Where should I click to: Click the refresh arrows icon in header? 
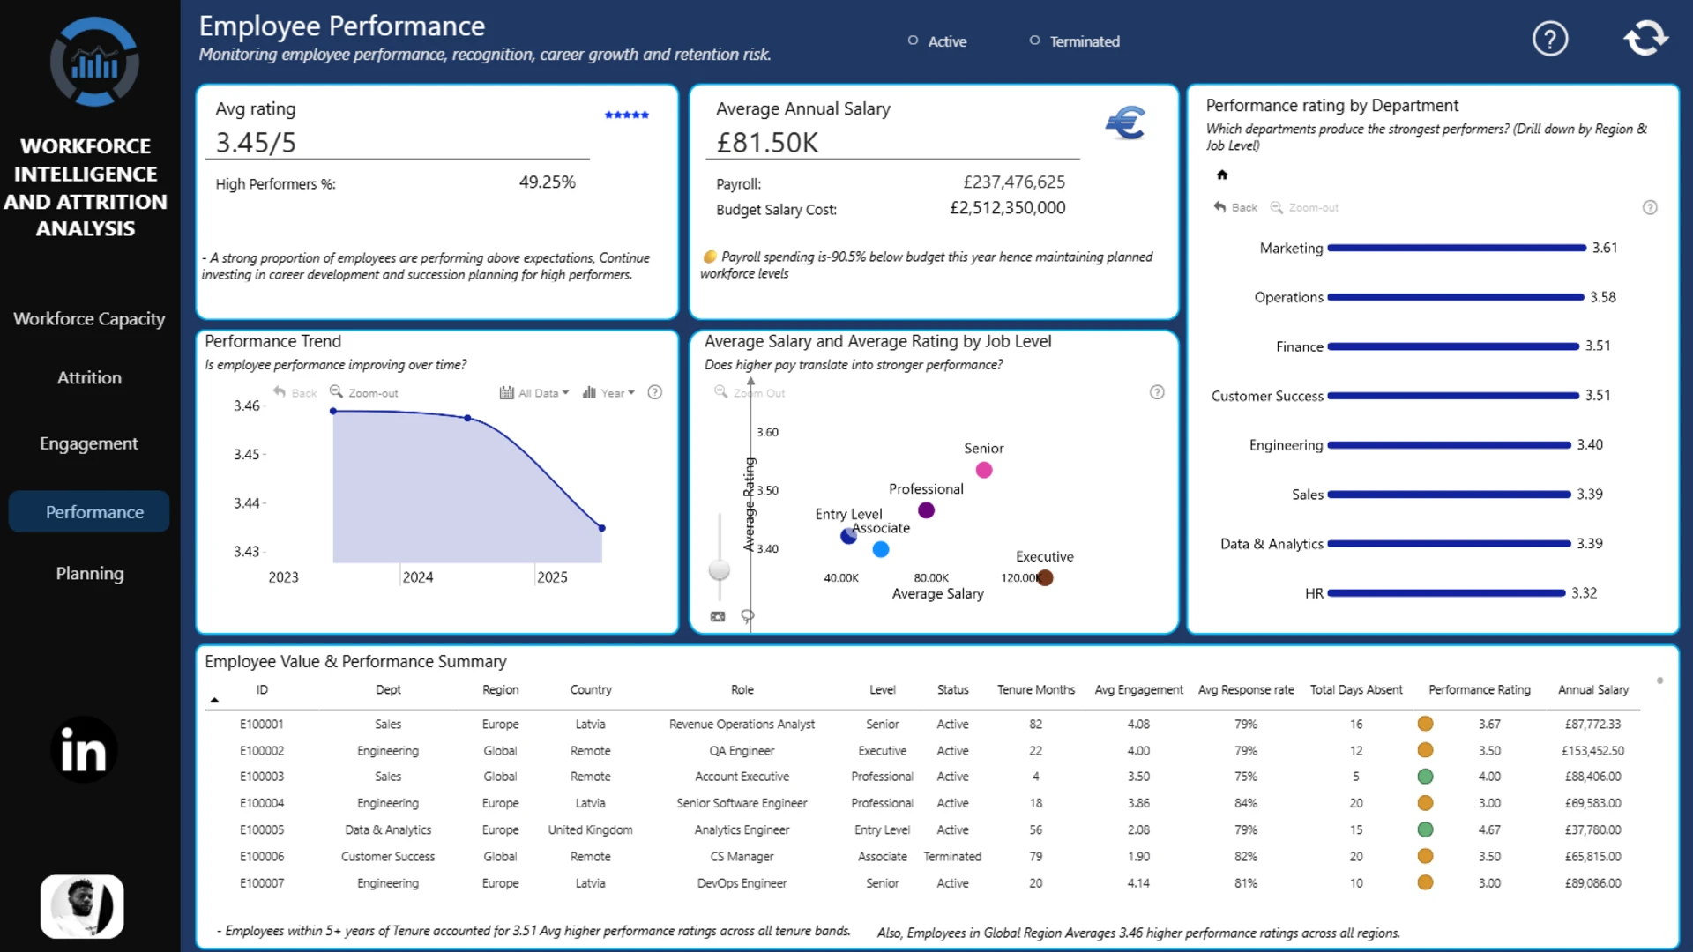[1645, 39]
